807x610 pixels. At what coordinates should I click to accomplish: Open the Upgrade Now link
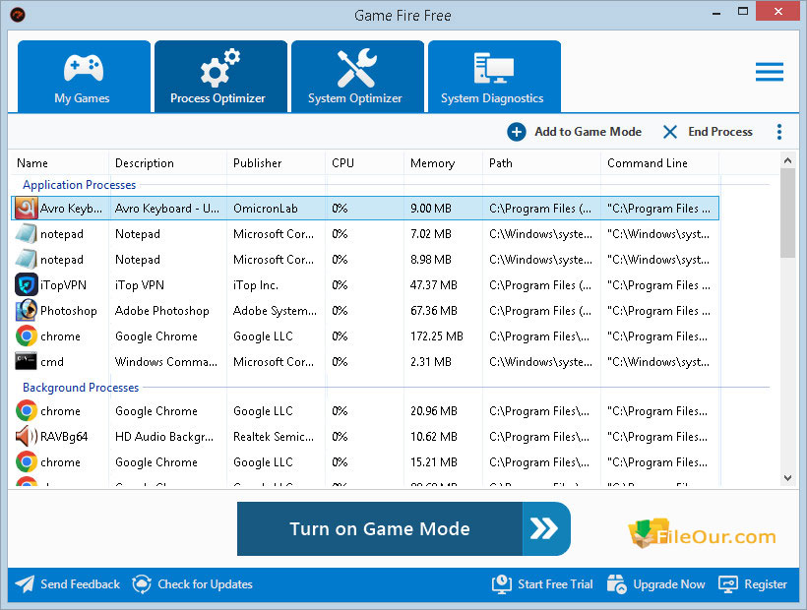click(669, 584)
